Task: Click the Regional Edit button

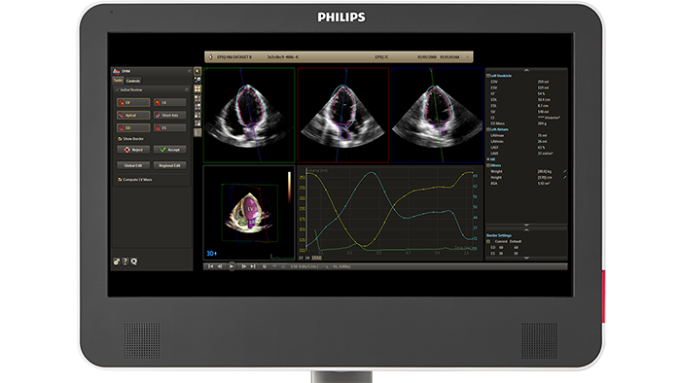Action: click(x=170, y=165)
